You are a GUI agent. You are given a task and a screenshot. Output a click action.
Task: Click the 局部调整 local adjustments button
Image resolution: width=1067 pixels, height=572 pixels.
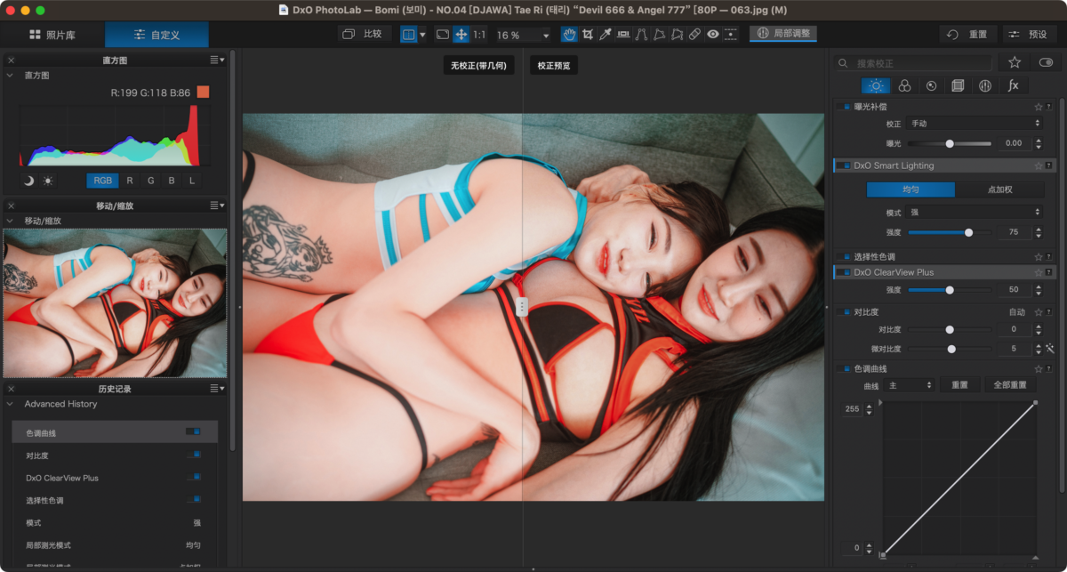tap(782, 34)
